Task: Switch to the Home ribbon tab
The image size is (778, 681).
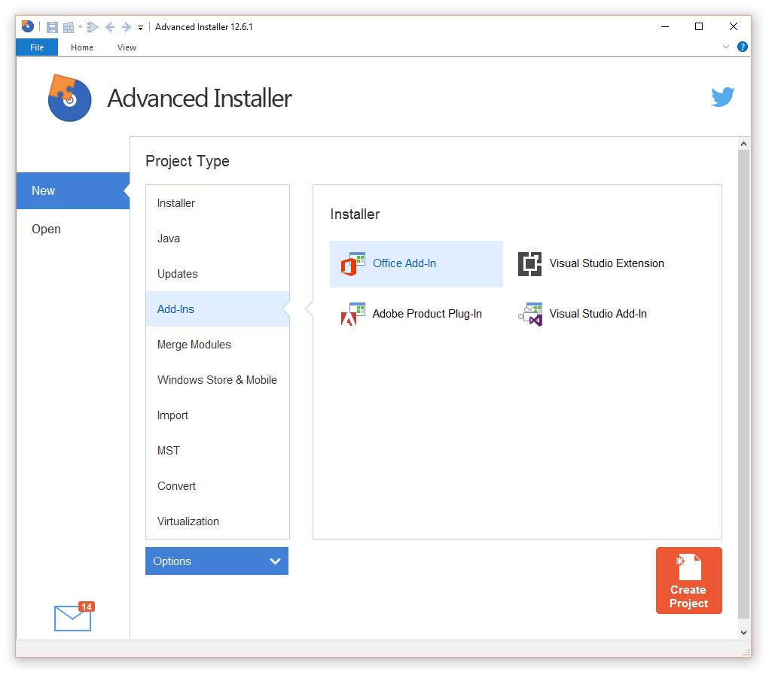Action: tap(82, 47)
